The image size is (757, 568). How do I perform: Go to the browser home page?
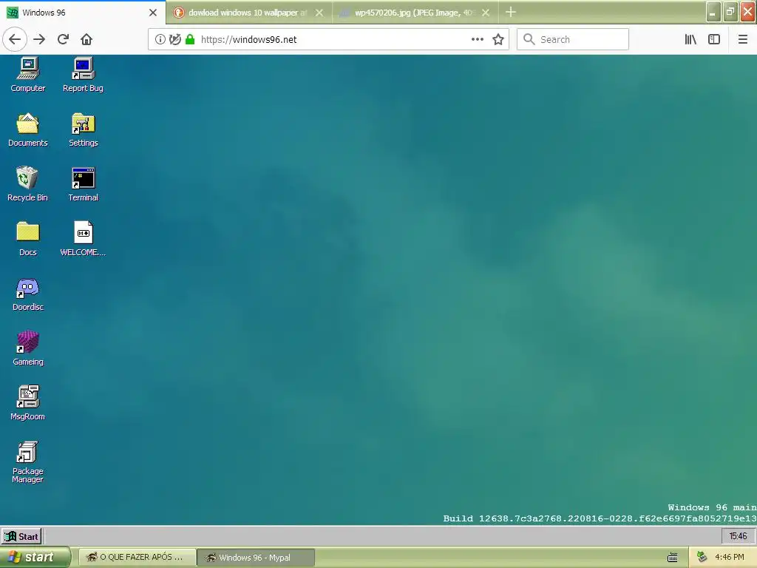coord(86,39)
